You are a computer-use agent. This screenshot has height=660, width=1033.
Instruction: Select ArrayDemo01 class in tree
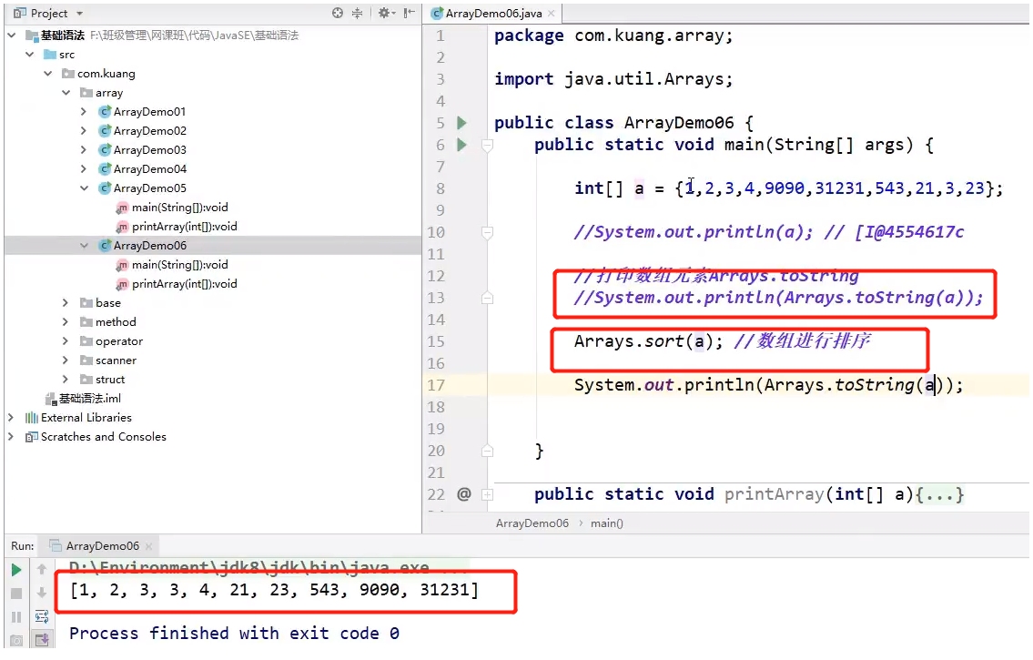[149, 111]
